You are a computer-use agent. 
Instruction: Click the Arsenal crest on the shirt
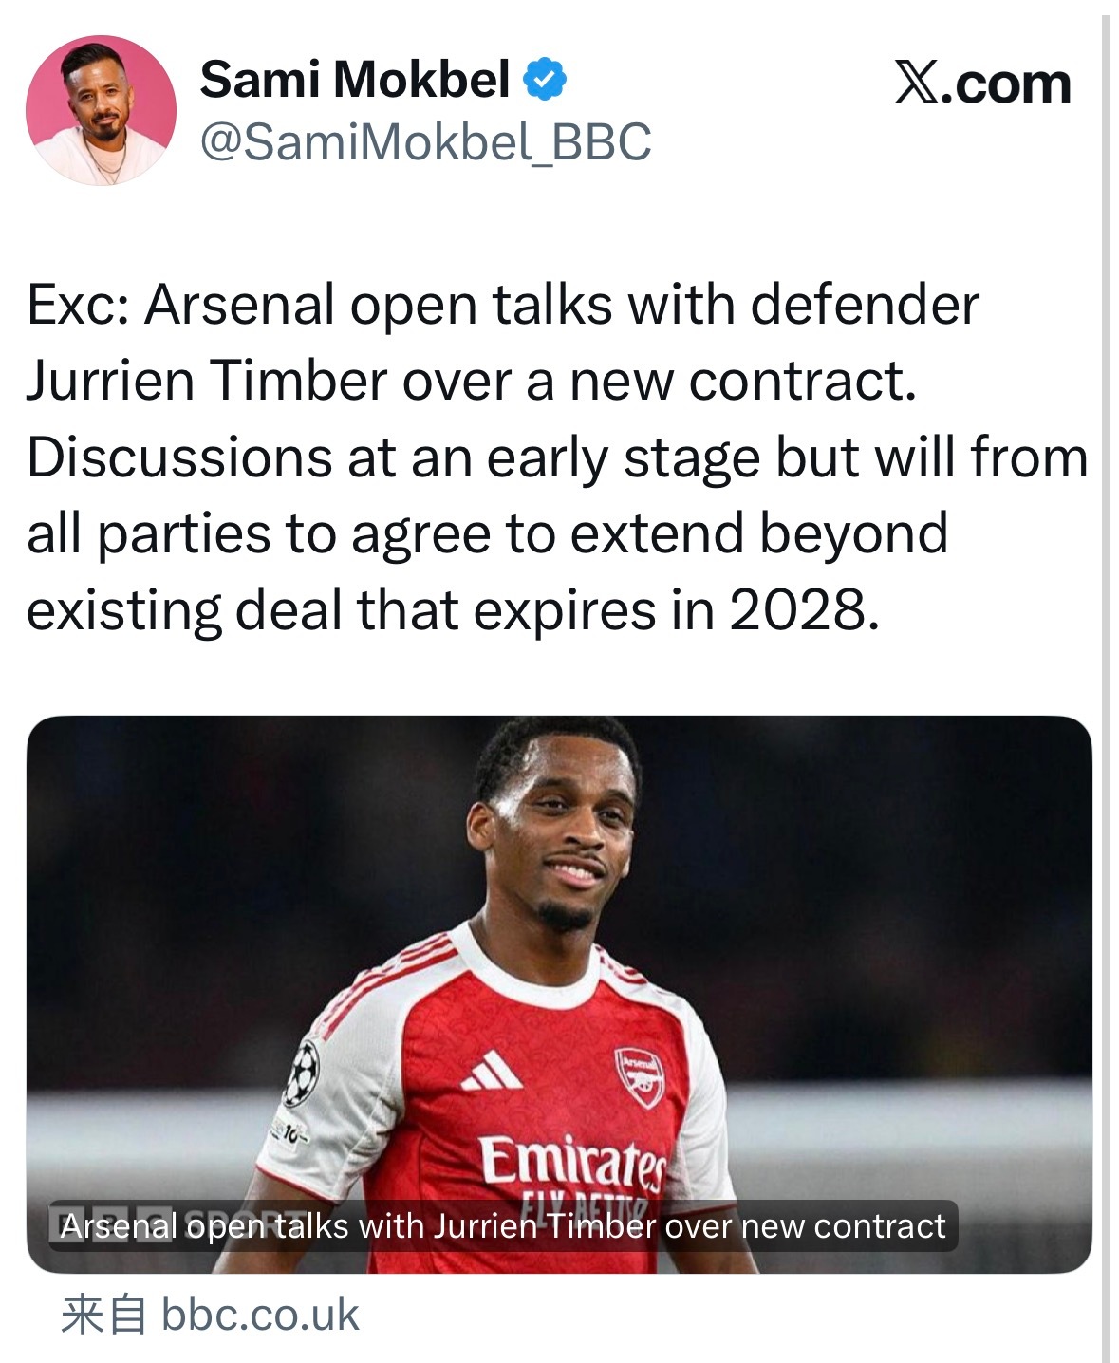(x=638, y=1078)
